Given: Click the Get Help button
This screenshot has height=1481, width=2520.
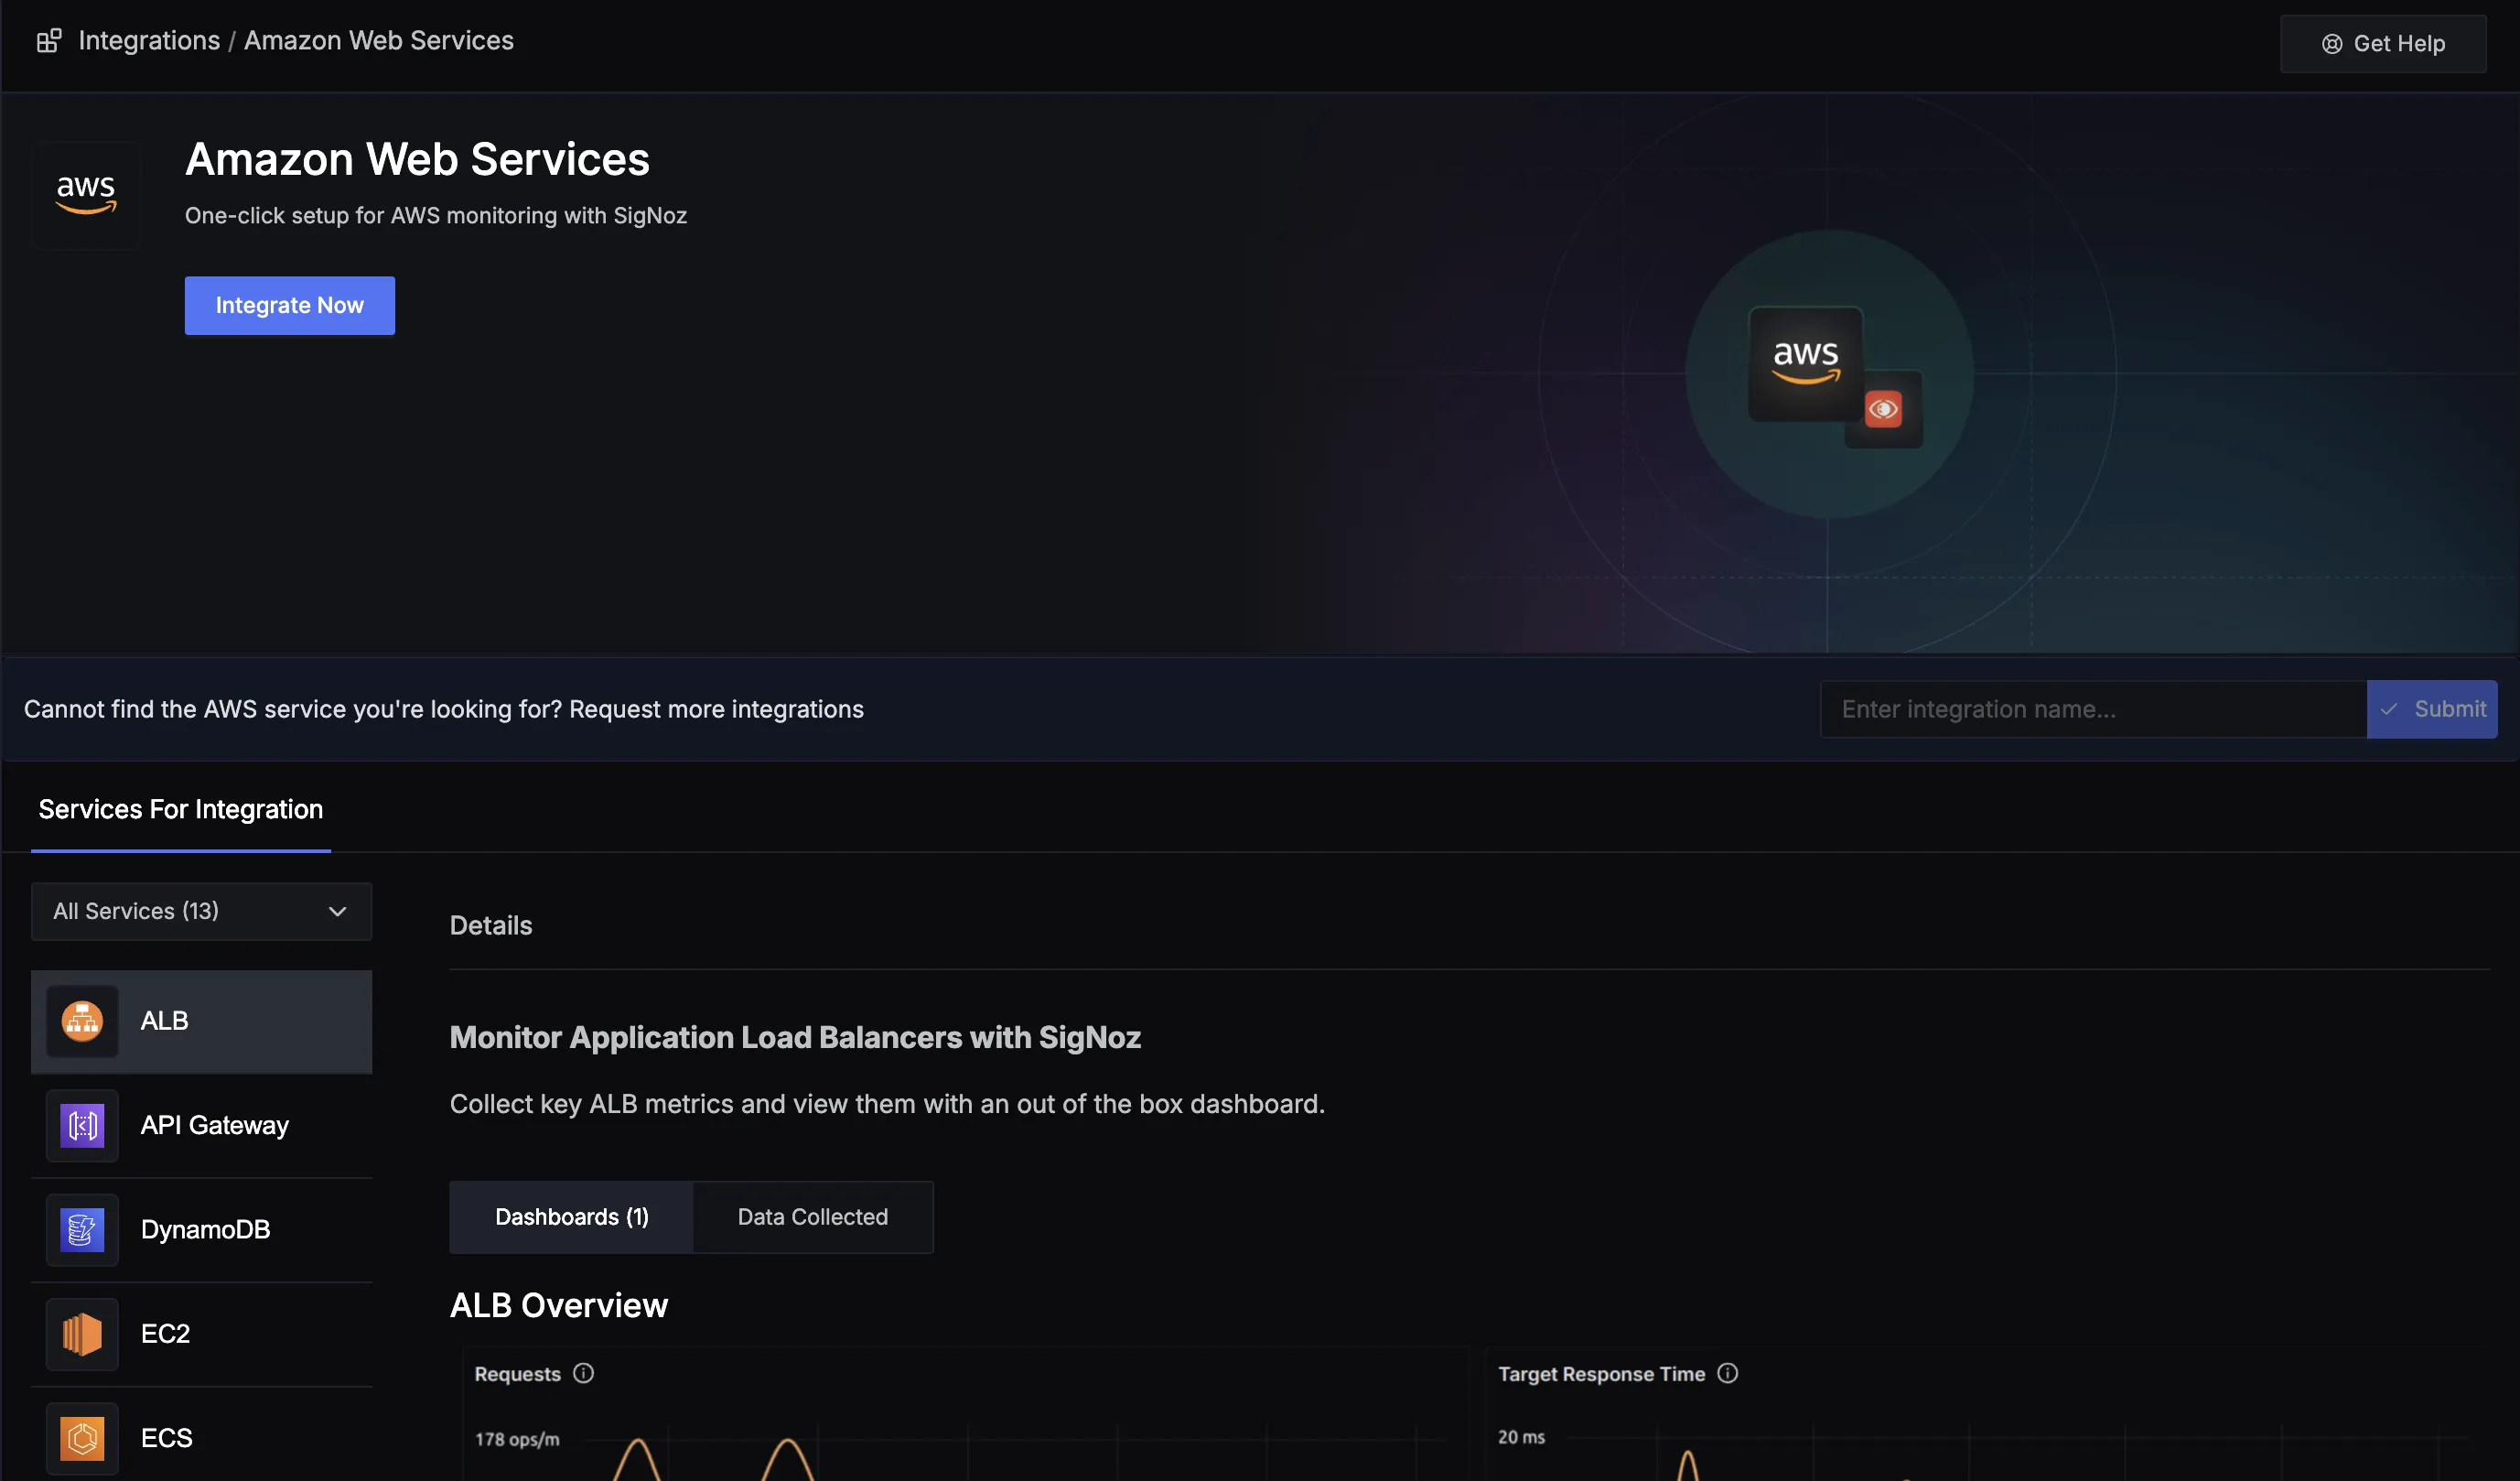Looking at the screenshot, I should tap(2383, 44).
